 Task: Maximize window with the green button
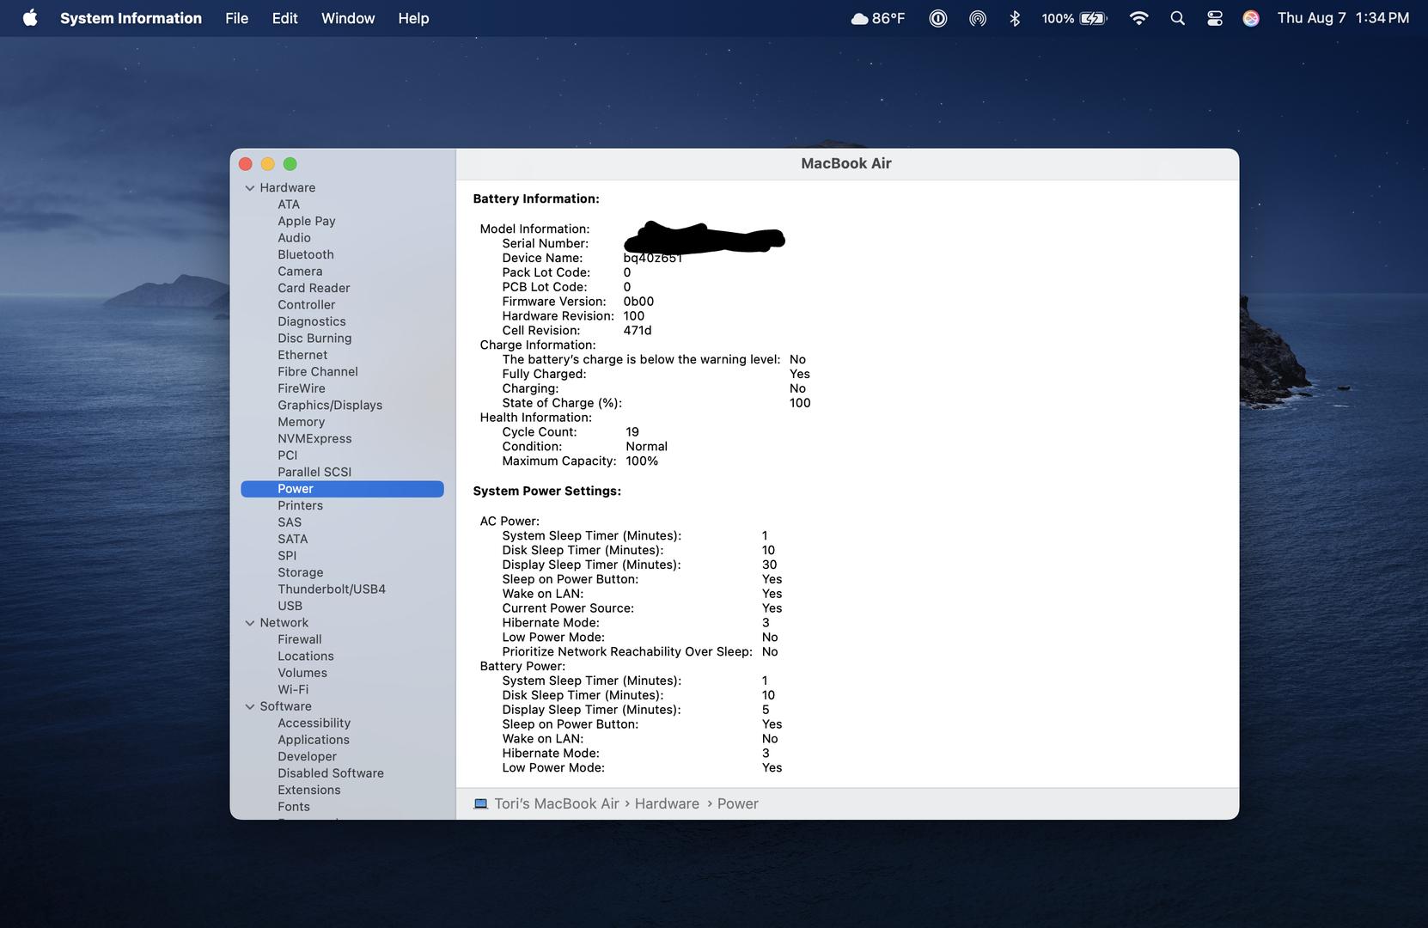290,164
